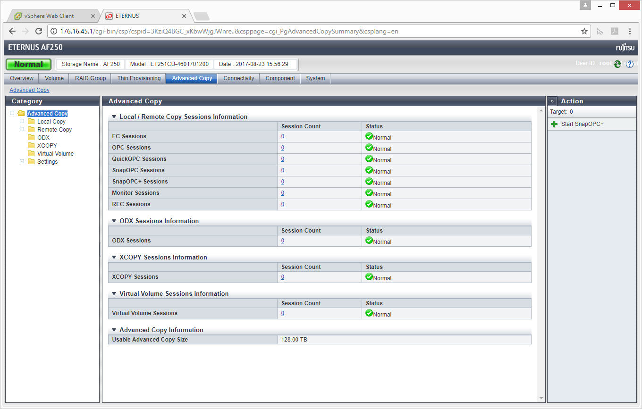The image size is (642, 409).
Task: Click the green check icon in ODX Sessions row
Action: pyautogui.click(x=369, y=240)
